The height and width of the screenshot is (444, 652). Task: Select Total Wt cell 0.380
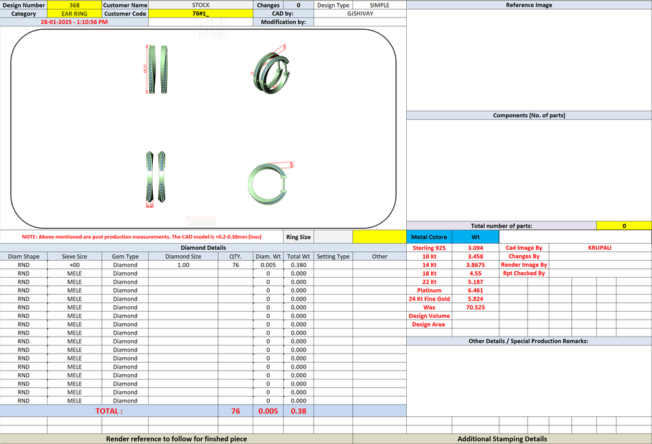[299, 265]
